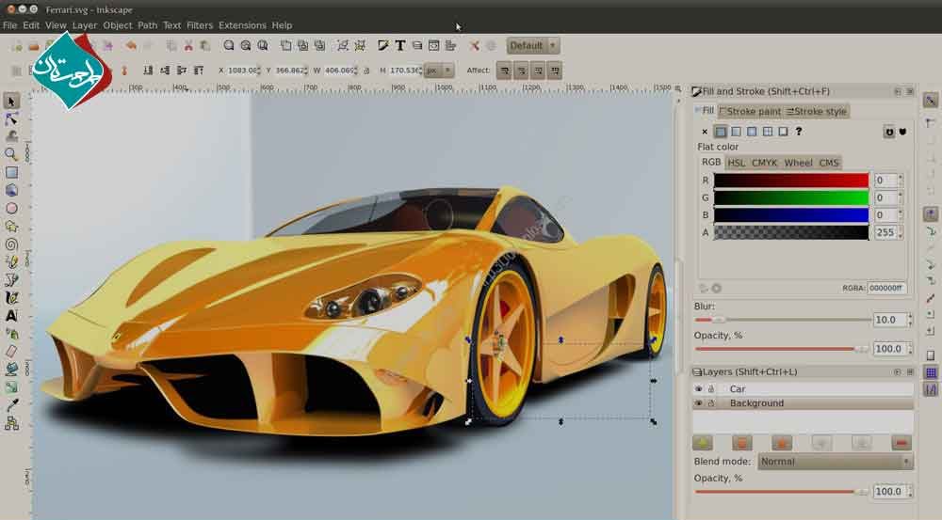The image size is (942, 520).
Task: Open the Blend mode Normal dropdown
Action: (x=835, y=461)
